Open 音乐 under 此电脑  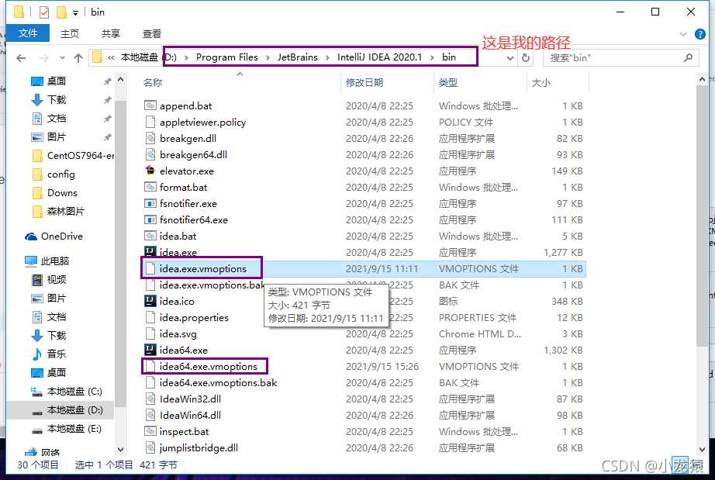[x=57, y=354]
